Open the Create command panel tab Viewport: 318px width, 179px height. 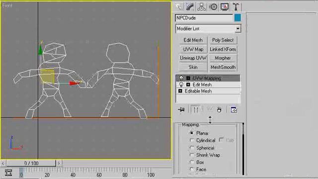179,6
